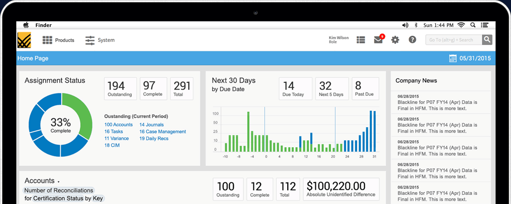Viewport: 511px width, 204px height.
Task: Click the BlackLine logo icon
Action: click(24, 40)
